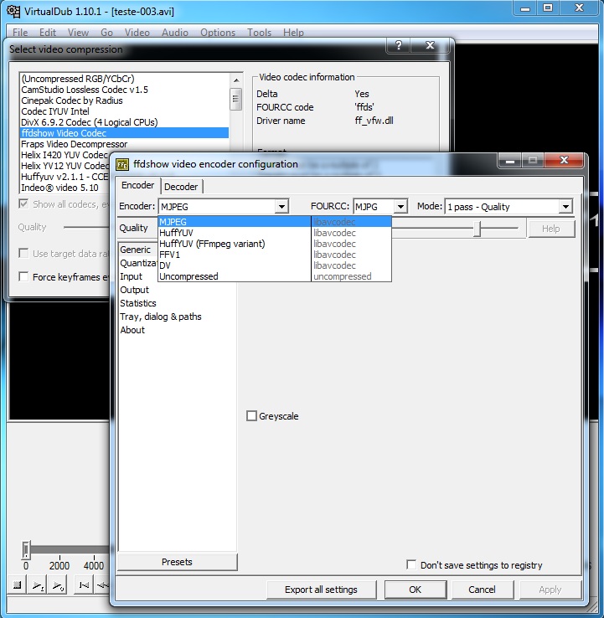Select About page in ffdshow
Viewport: 604px width, 618px height.
point(132,330)
